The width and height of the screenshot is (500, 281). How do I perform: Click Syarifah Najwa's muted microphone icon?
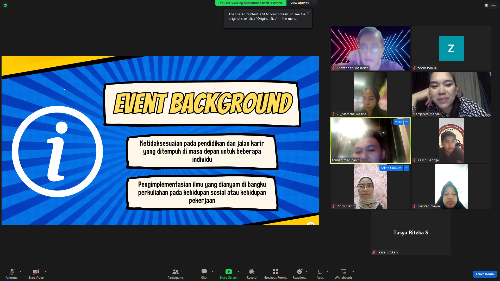[x=414, y=206]
